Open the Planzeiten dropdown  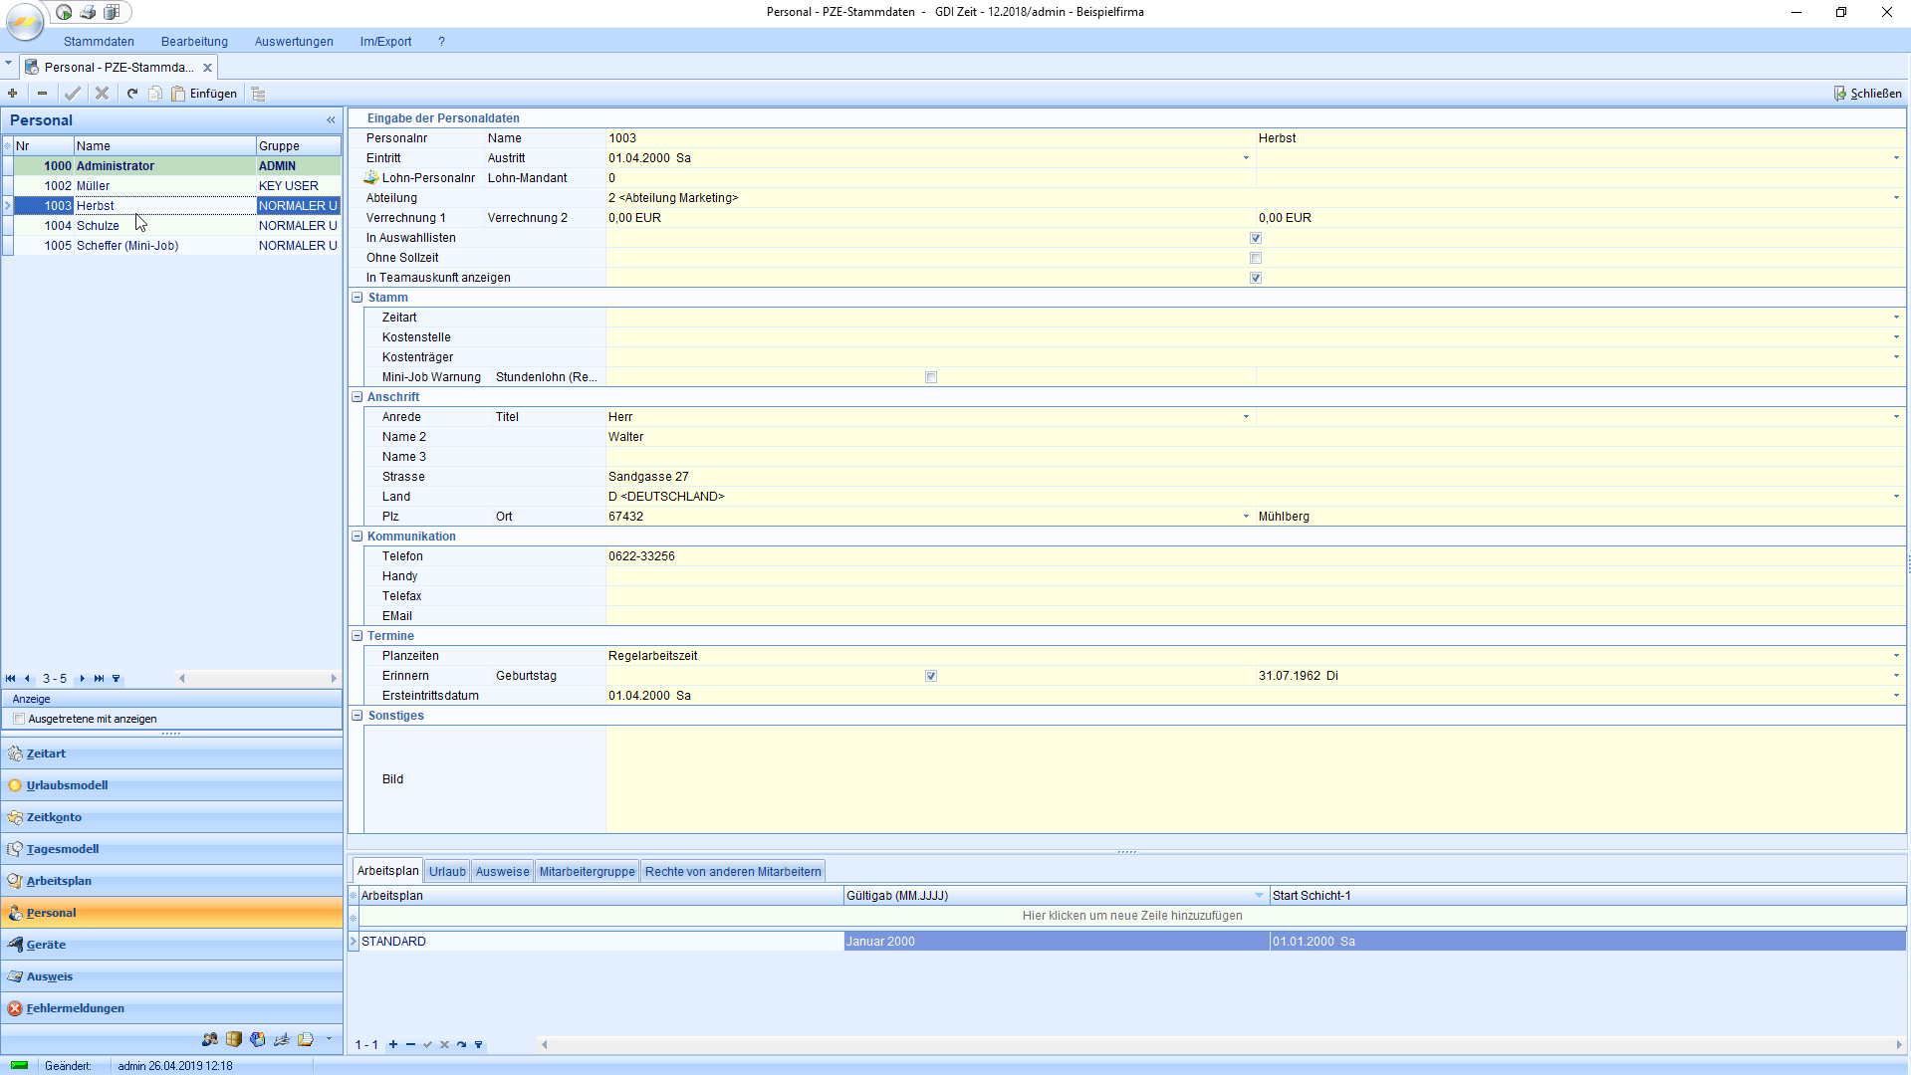click(x=1895, y=656)
